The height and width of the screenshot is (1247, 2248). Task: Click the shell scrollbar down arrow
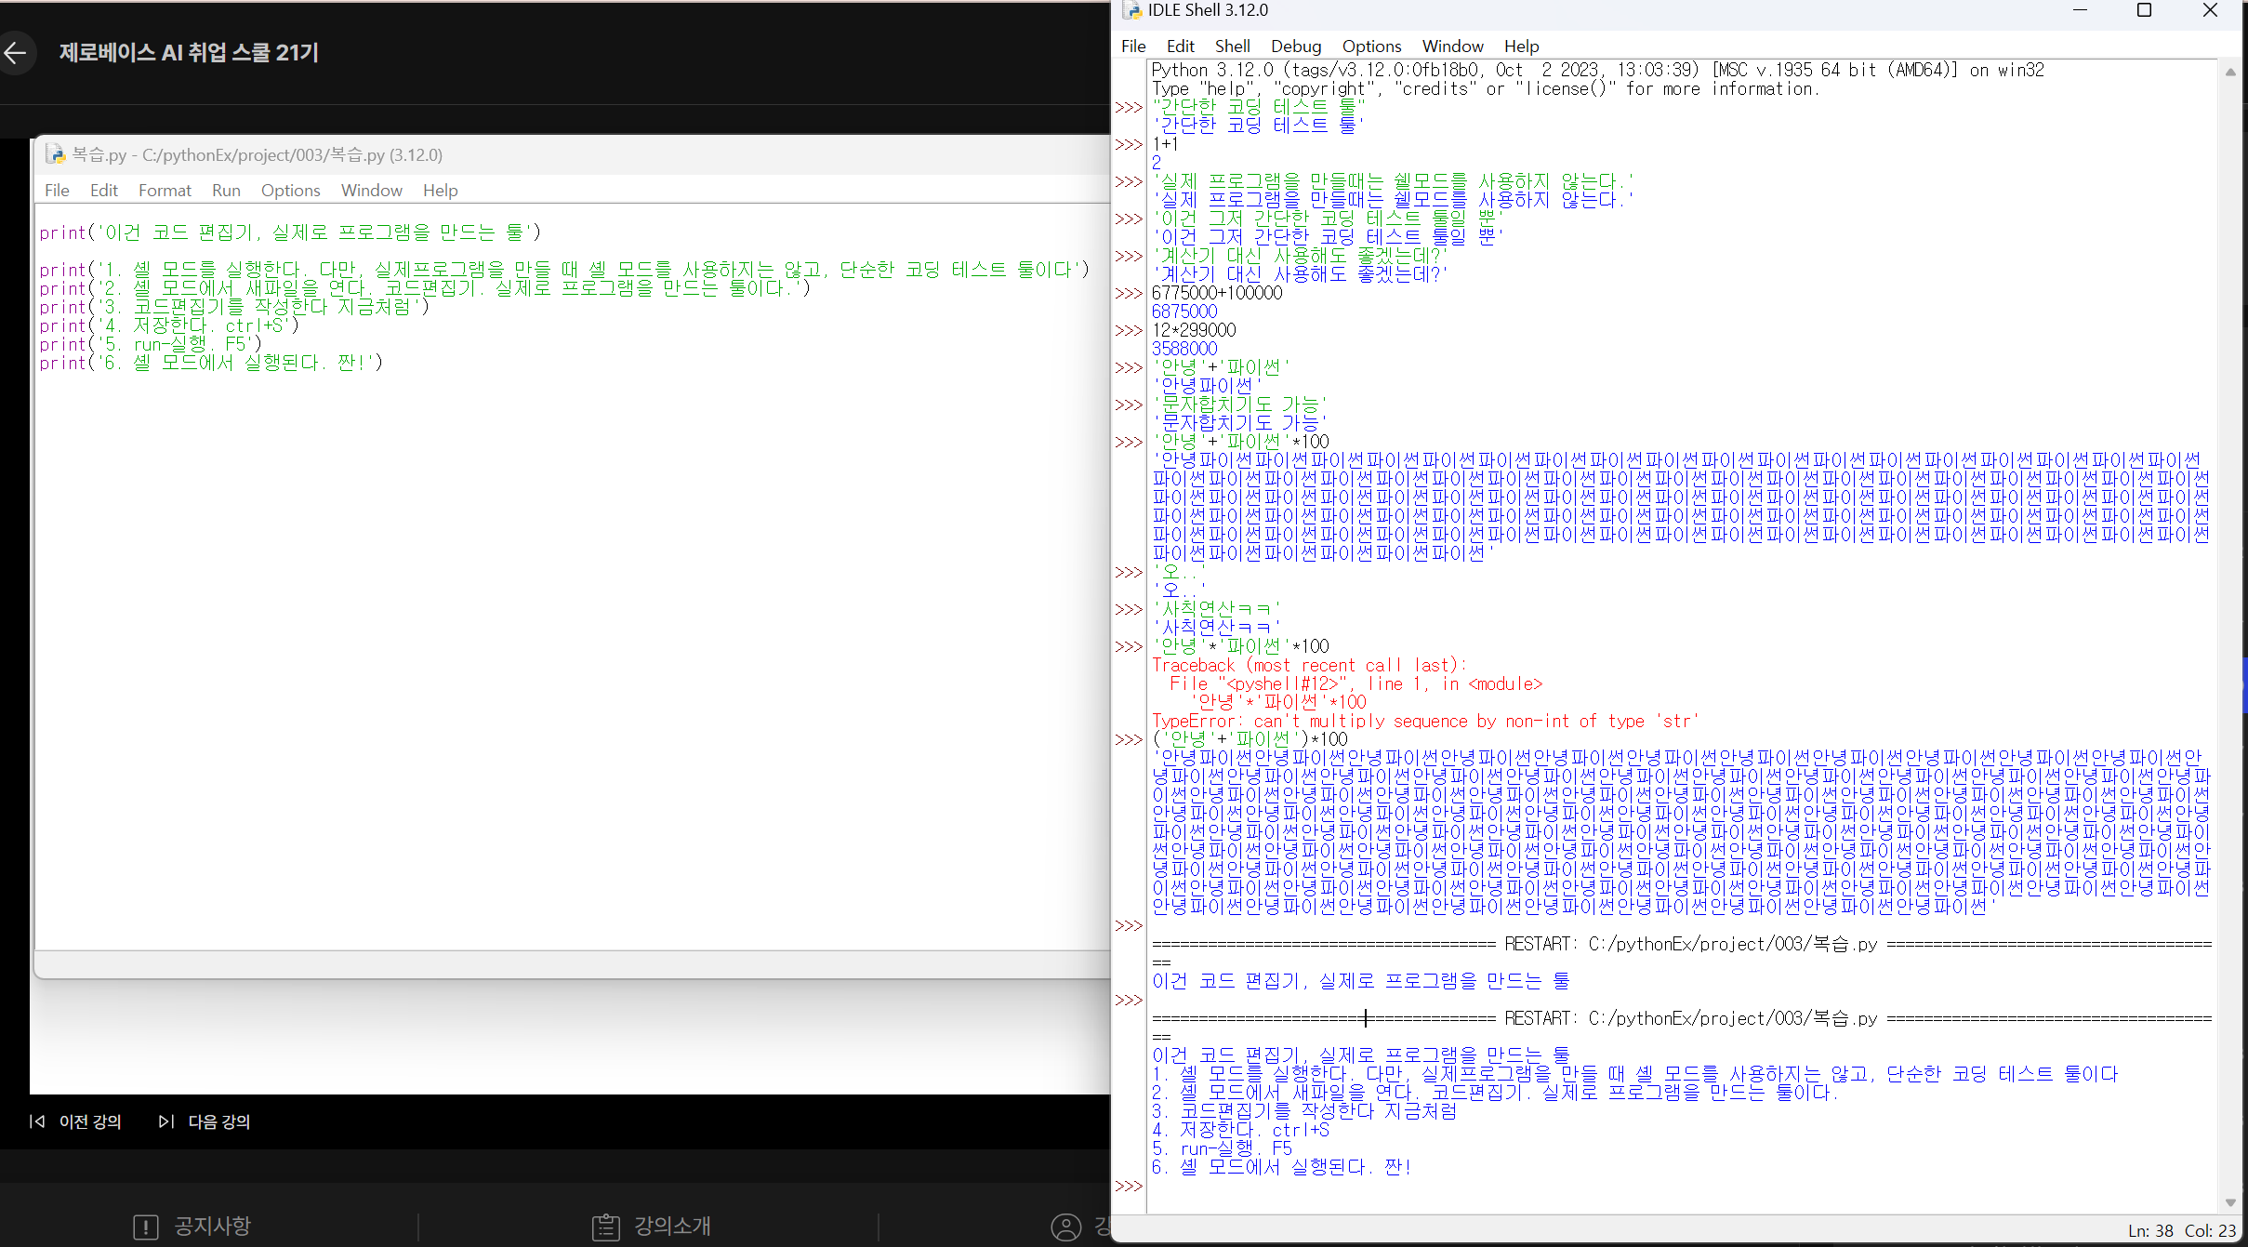(2229, 1202)
